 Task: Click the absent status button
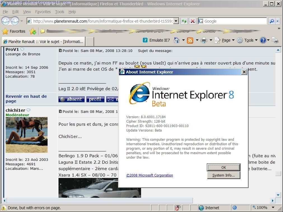coord(71,99)
